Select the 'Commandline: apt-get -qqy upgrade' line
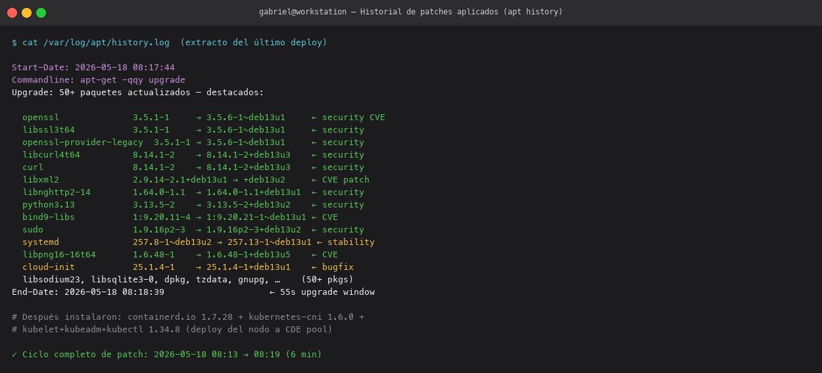 coord(99,80)
